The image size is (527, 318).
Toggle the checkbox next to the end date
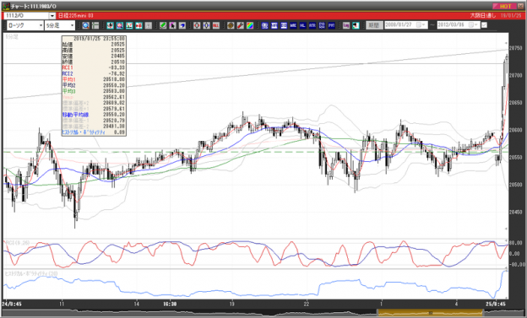click(x=484, y=25)
